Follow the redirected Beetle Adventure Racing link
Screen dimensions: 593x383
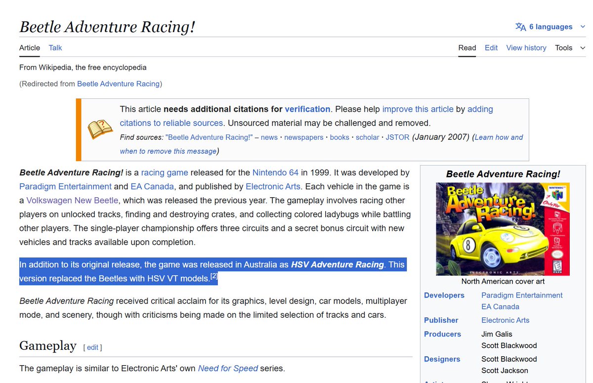[x=118, y=84]
